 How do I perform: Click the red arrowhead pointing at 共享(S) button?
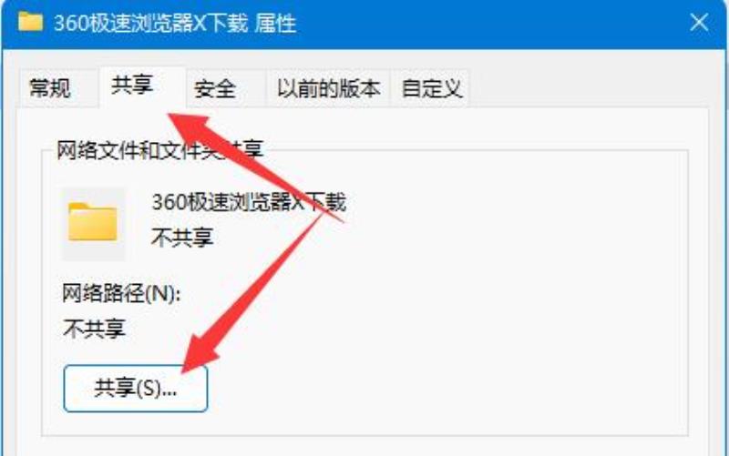point(200,355)
